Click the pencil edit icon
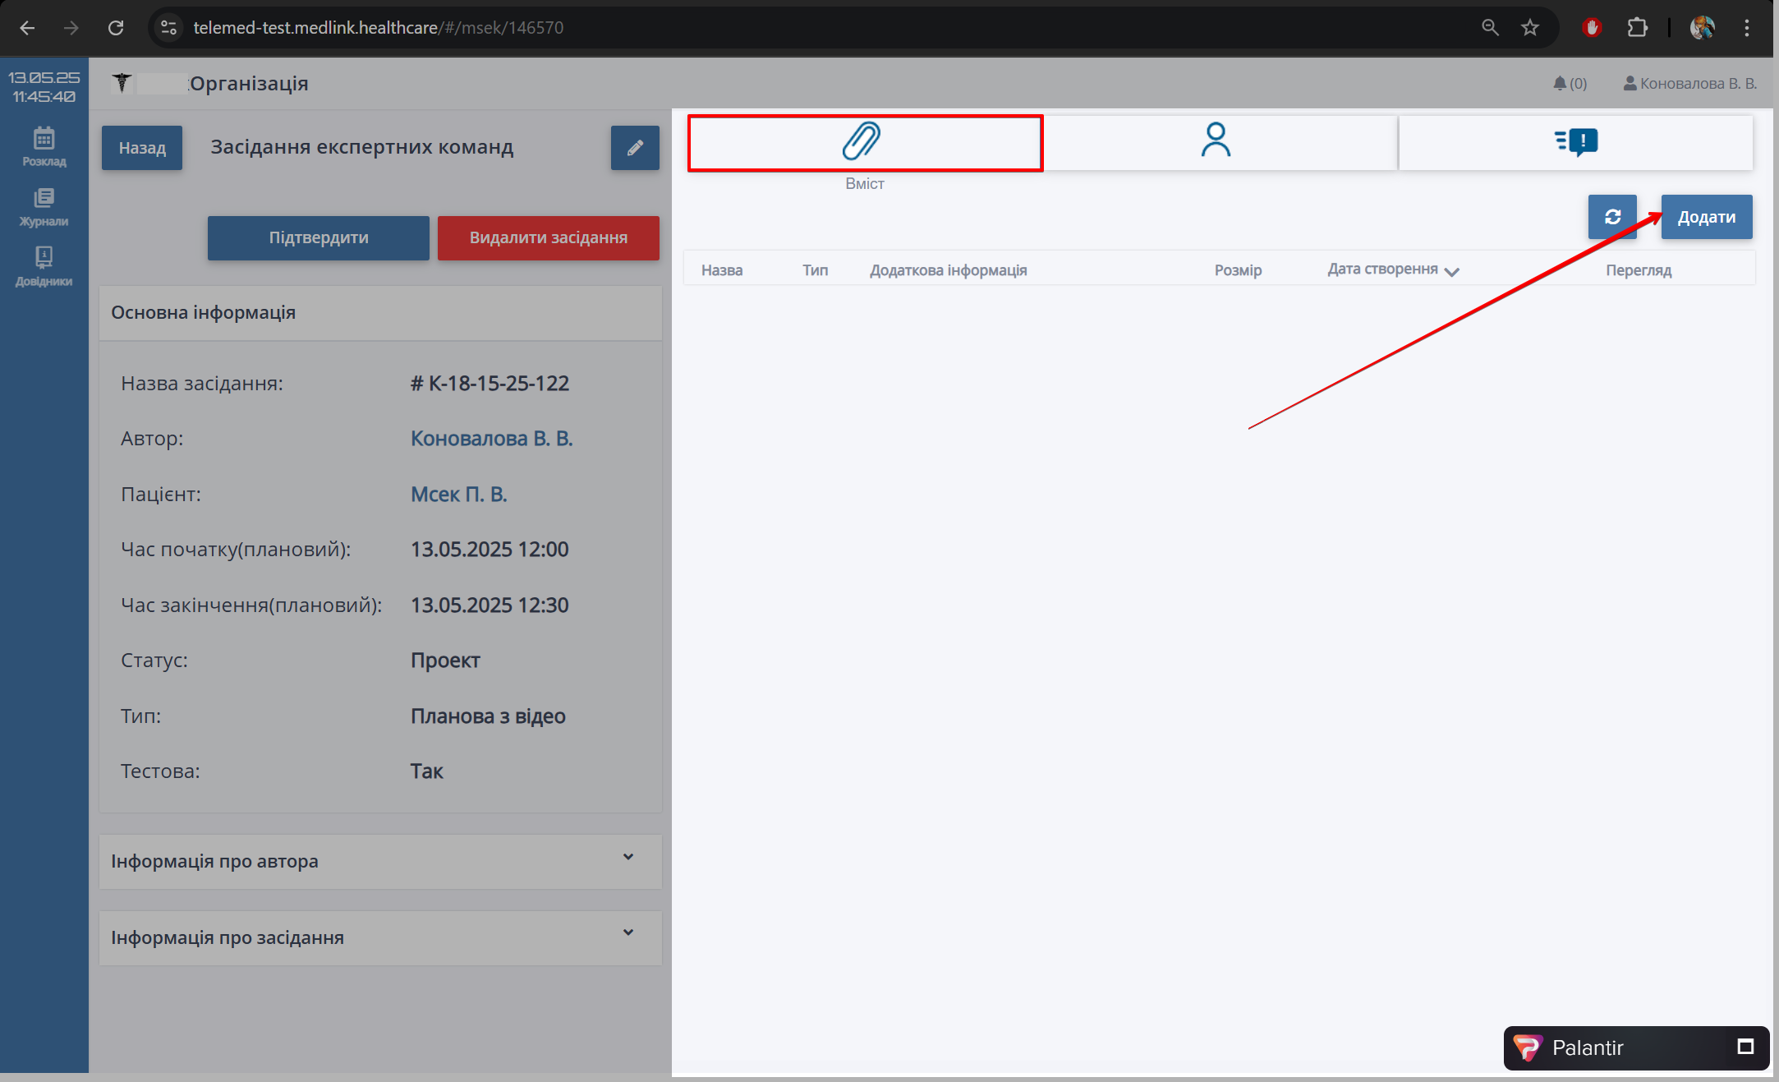Screen dimensions: 1779x1082 click(634, 148)
